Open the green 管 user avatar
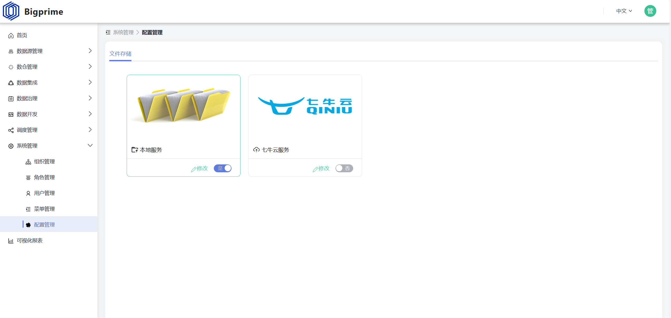The height and width of the screenshot is (318, 671). [x=650, y=11]
